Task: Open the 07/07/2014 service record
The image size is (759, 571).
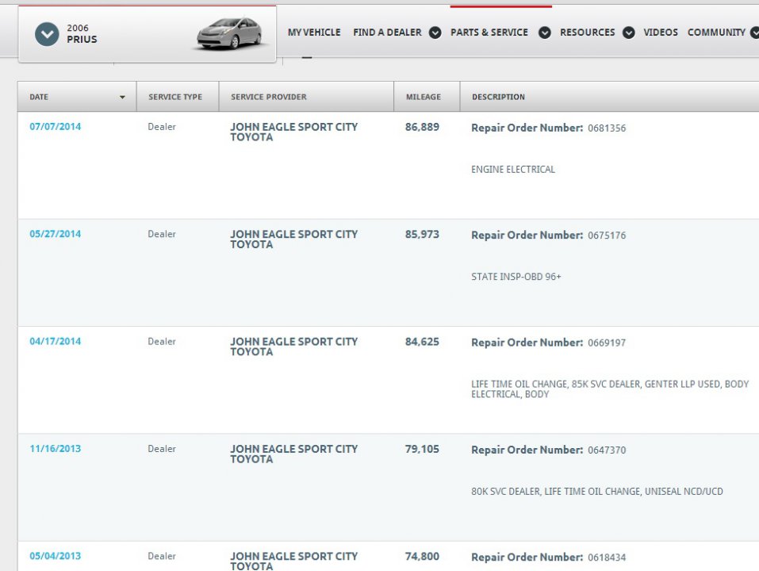Action: click(x=56, y=127)
